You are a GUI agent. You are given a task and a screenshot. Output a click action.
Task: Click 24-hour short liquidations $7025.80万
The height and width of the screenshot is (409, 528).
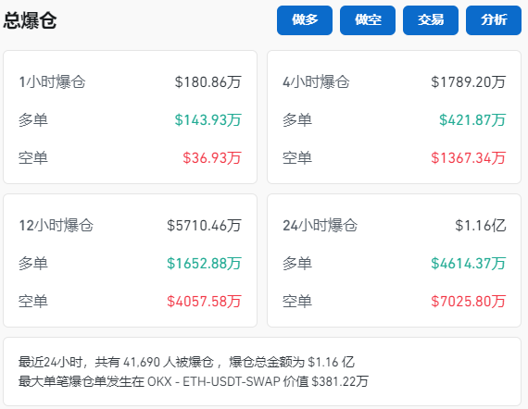(469, 302)
